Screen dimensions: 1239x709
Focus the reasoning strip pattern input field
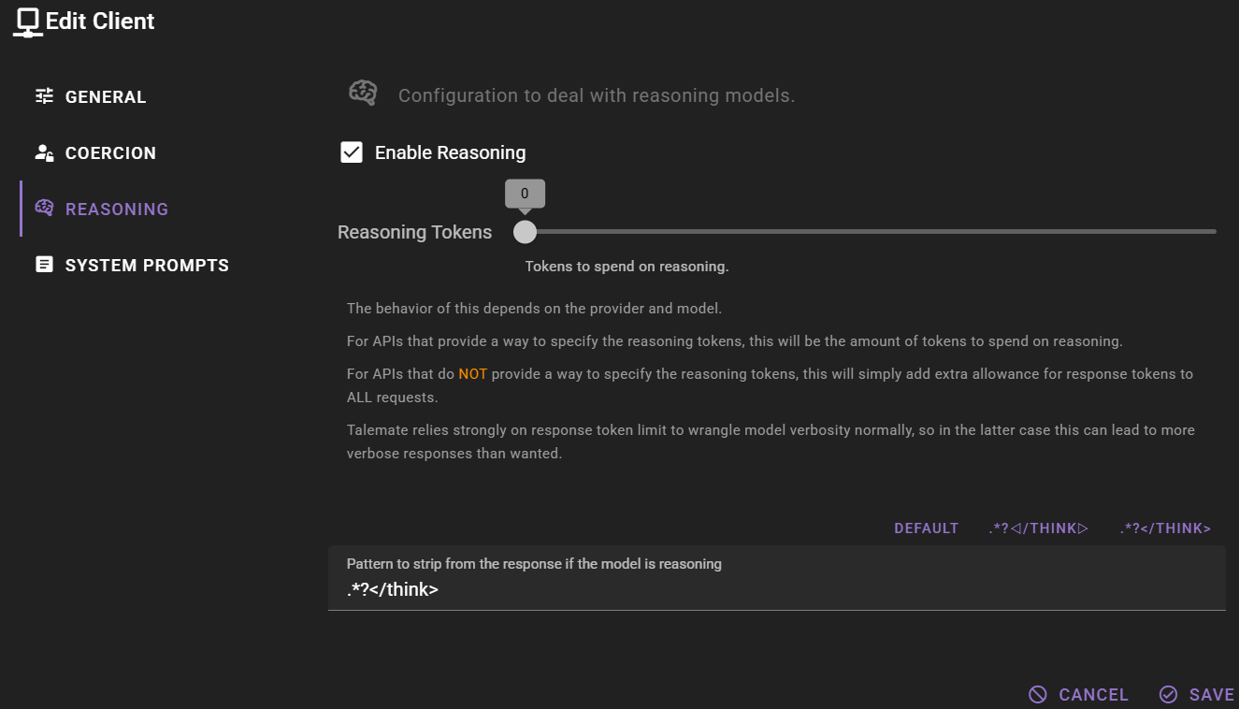776,590
